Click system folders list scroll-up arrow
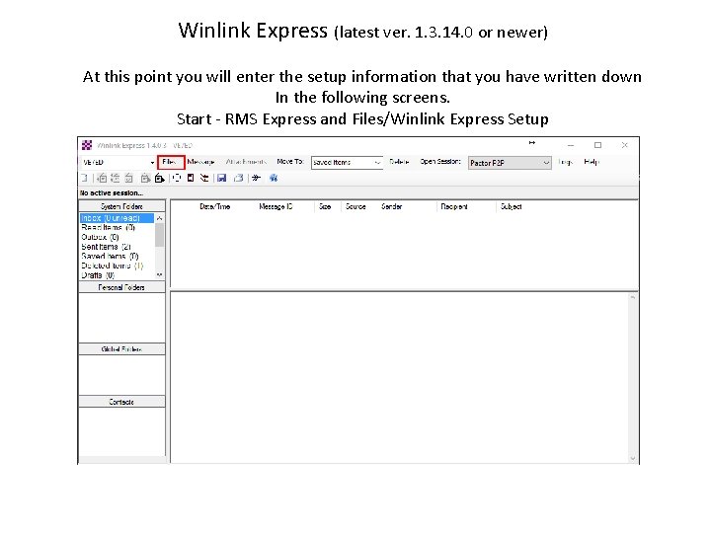 [x=159, y=218]
